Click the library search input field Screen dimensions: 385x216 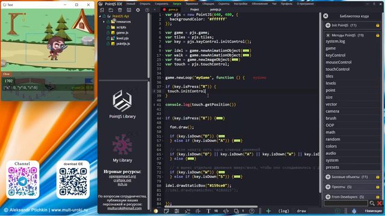(346, 203)
